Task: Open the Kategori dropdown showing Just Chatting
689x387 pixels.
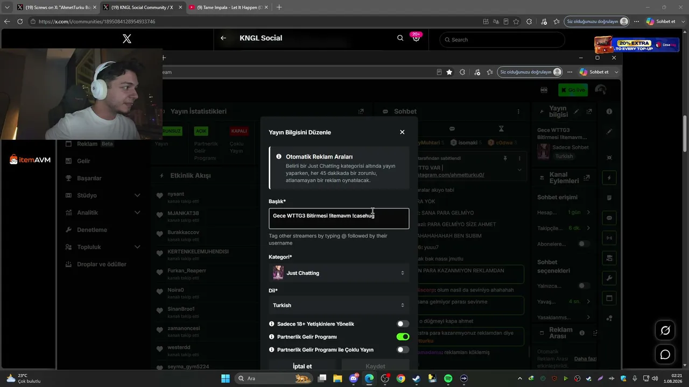Action: point(339,273)
